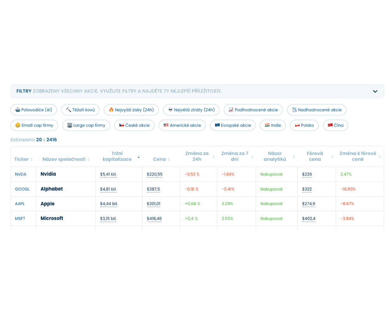Filter by Podhodnocené akcie
Screen dimensions: 389x311
pyautogui.click(x=253, y=110)
